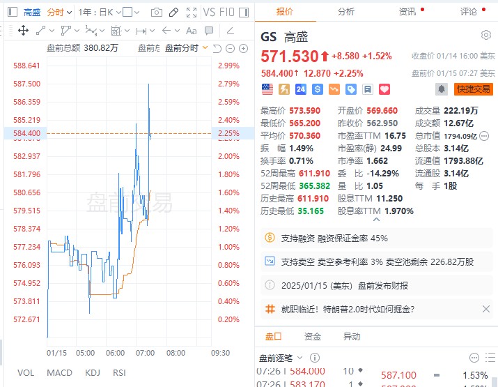Viewport: 498px width, 387px height.
Task: Select the eraser/line style tool
Action: [x=231, y=31]
